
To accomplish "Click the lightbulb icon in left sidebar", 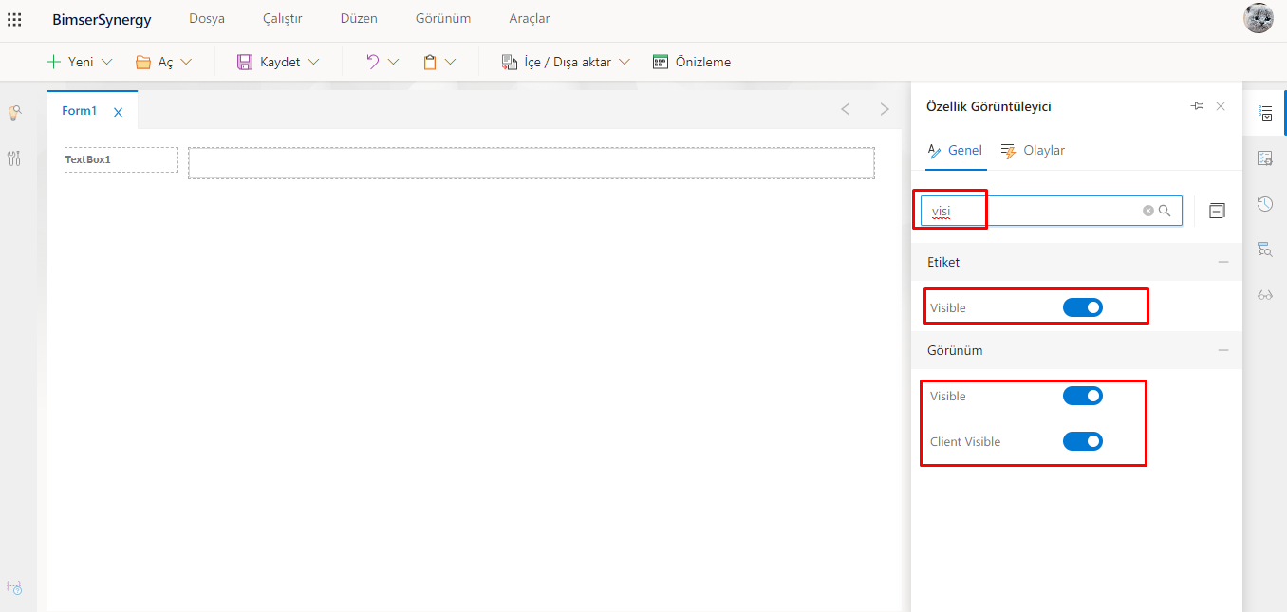I will pyautogui.click(x=14, y=113).
